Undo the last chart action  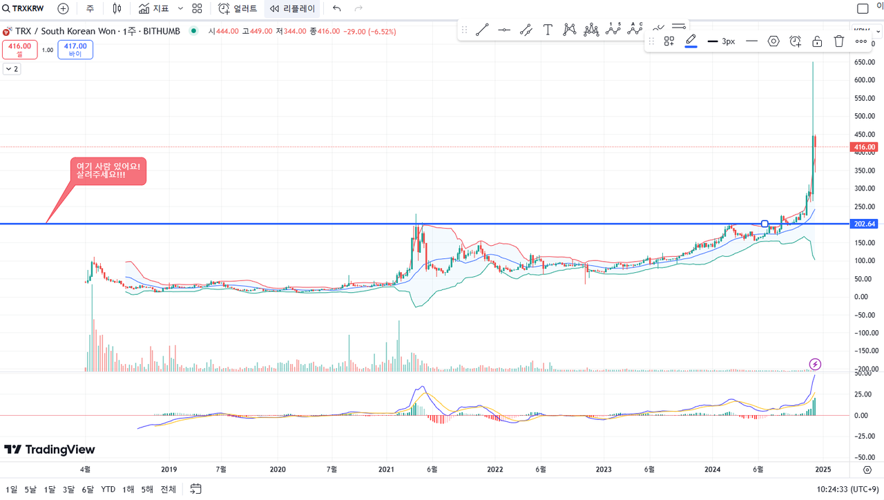point(337,9)
